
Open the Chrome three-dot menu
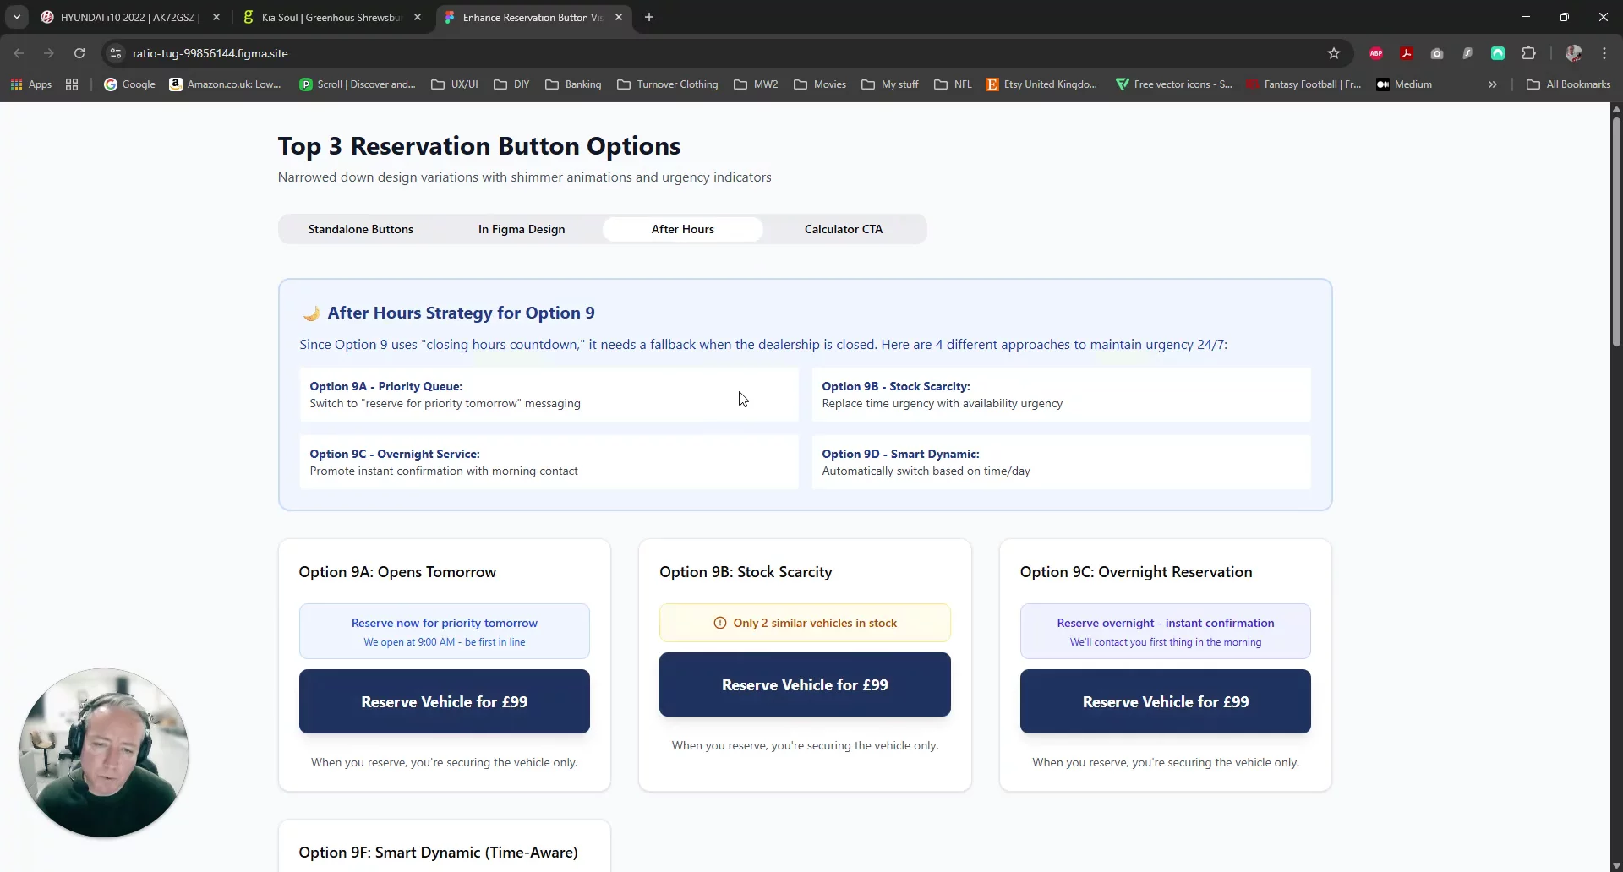[1604, 52]
